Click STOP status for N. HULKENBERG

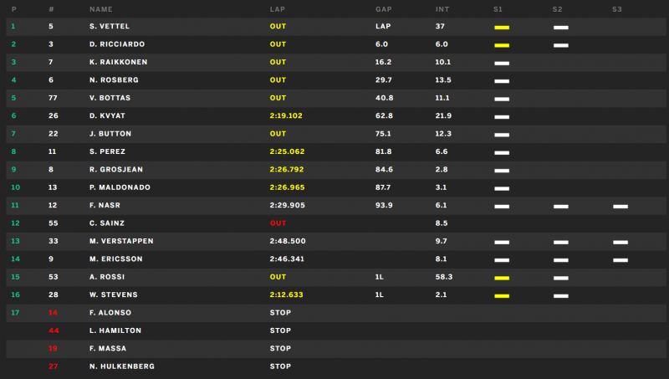pyautogui.click(x=280, y=366)
